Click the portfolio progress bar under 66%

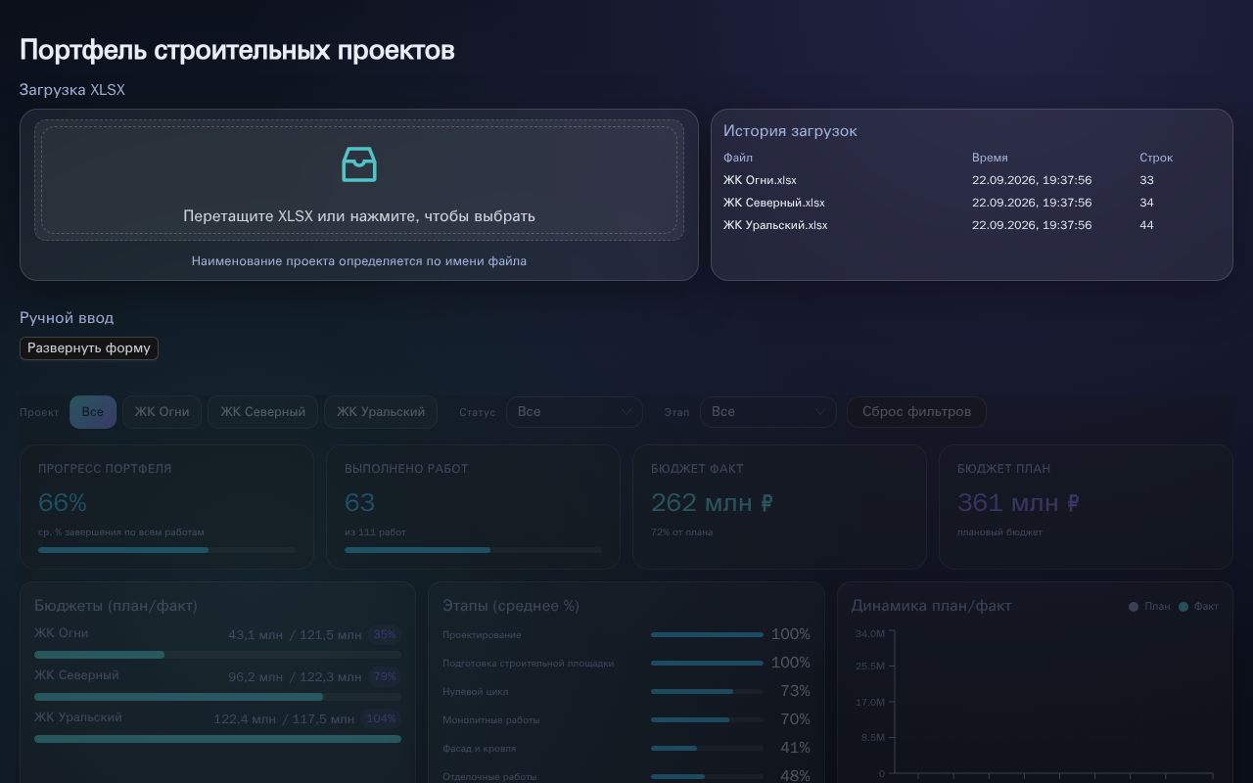(166, 550)
